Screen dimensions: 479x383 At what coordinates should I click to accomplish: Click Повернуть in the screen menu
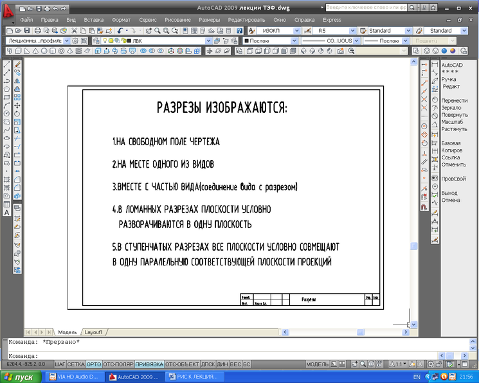pos(455,115)
